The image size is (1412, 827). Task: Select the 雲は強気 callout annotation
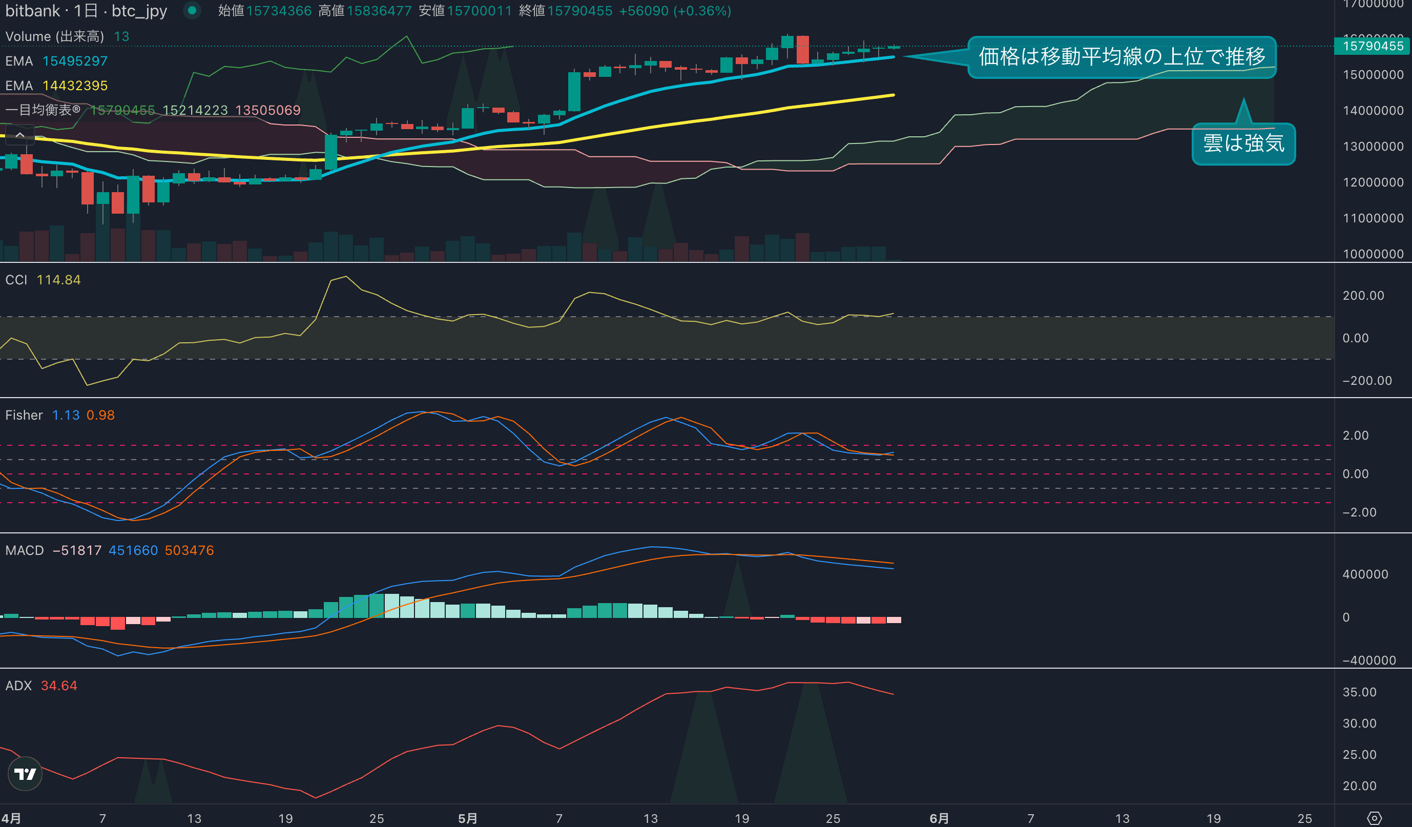(x=1243, y=143)
